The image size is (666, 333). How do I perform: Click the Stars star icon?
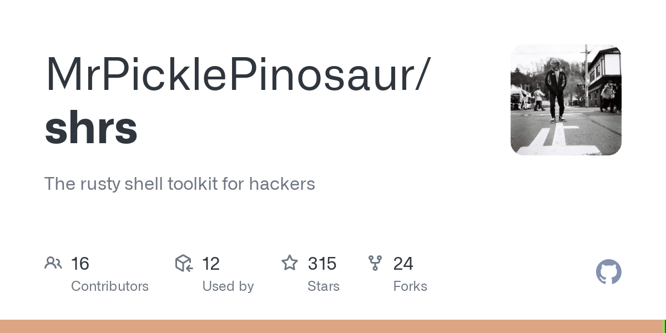[x=290, y=263]
